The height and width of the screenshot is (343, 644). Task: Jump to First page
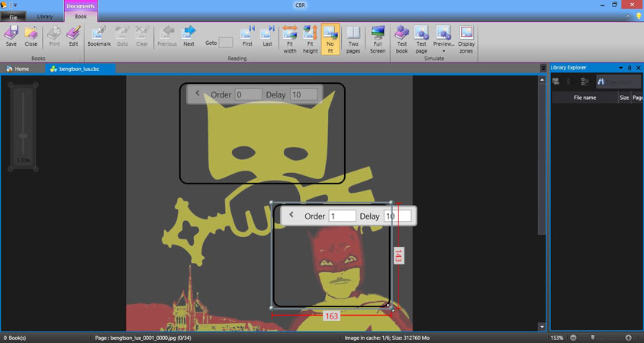tap(247, 36)
